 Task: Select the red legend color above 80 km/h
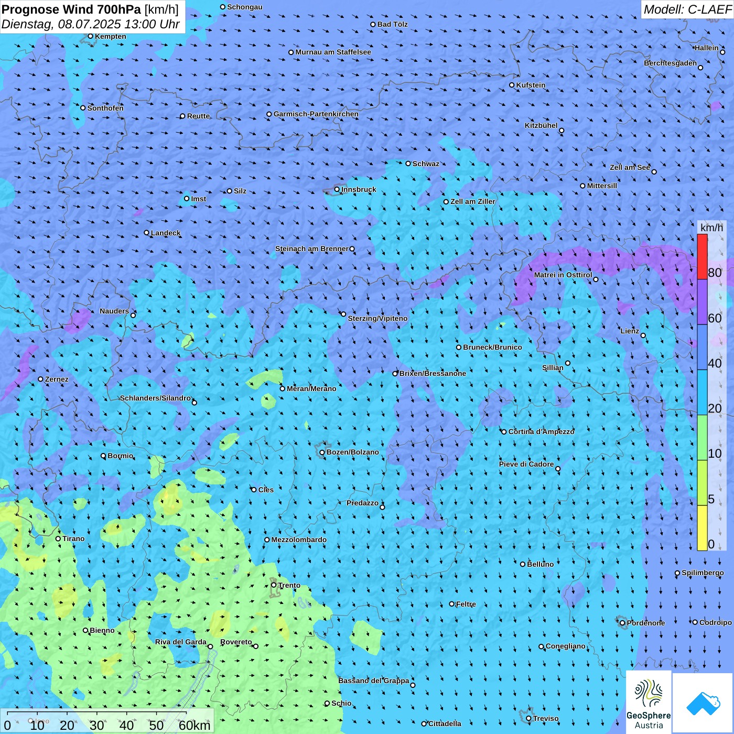point(702,256)
